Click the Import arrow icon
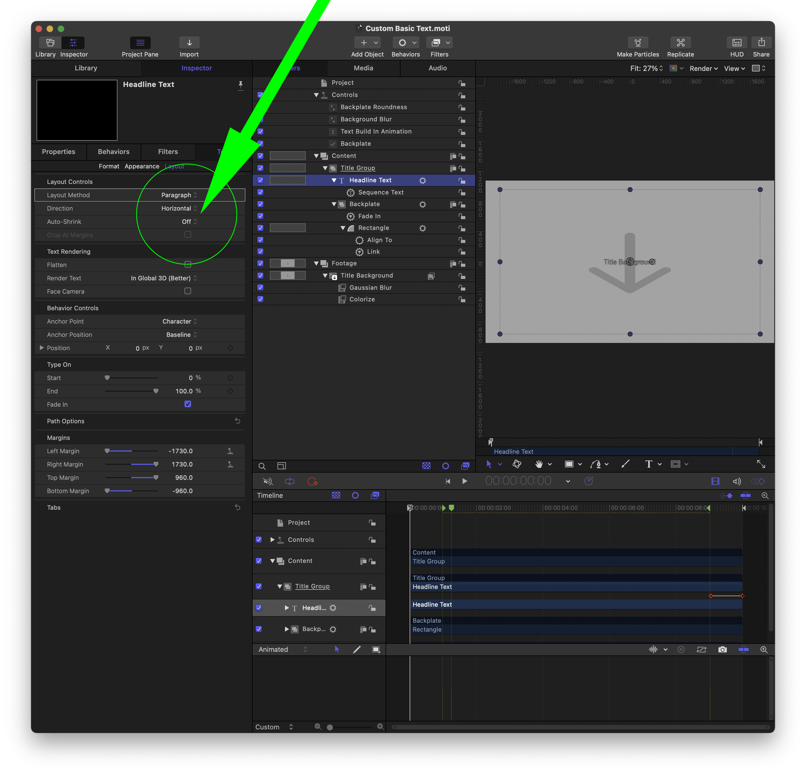The width and height of the screenshot is (806, 774). (x=189, y=43)
